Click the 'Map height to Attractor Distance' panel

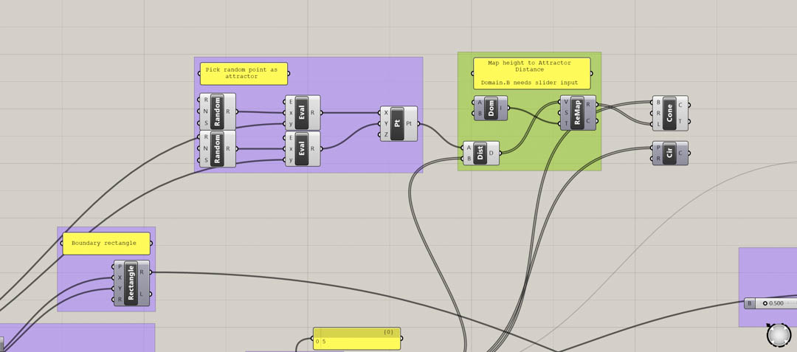pos(531,73)
